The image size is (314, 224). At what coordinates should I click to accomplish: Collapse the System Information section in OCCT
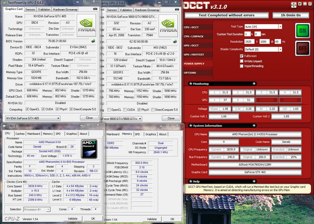click(x=254, y=126)
